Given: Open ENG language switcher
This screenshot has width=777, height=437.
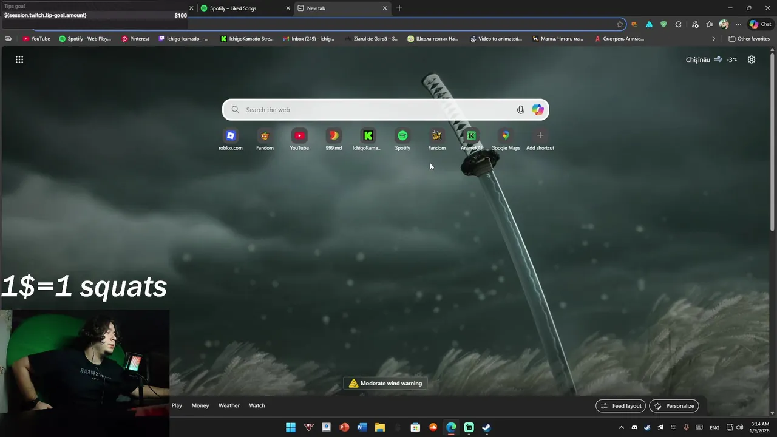Looking at the screenshot, I should [714, 427].
